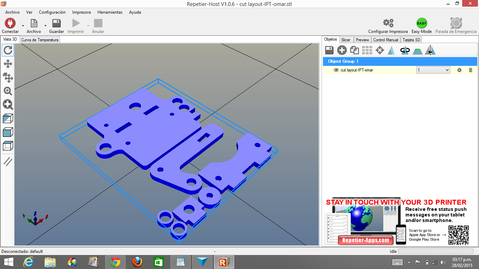Image resolution: width=479 pixels, height=269 pixels.
Task: Delete cut layout-IPT-omar with trash icon
Action: coord(471,70)
